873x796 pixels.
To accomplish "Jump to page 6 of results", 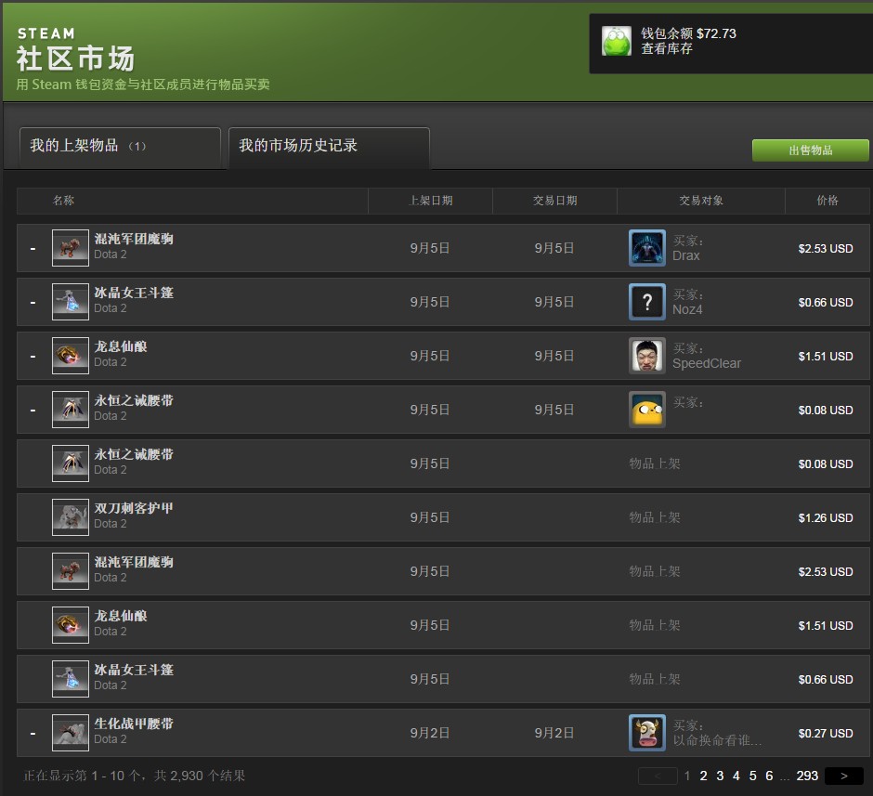I will [769, 776].
